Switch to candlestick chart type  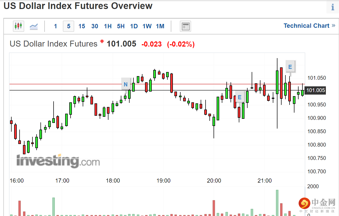pos(19,26)
